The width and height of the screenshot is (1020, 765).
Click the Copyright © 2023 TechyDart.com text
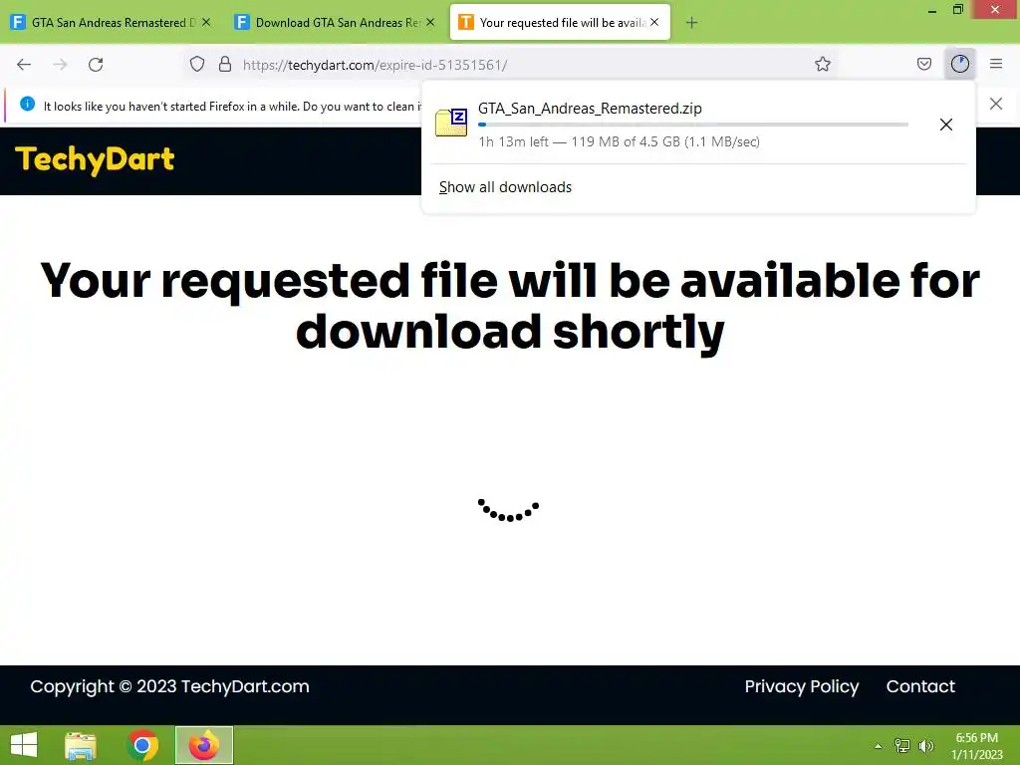[169, 686]
